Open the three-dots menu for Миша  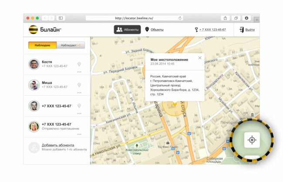tap(79, 93)
